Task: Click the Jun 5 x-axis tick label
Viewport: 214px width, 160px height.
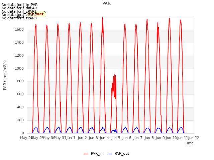Action: coord(116,138)
